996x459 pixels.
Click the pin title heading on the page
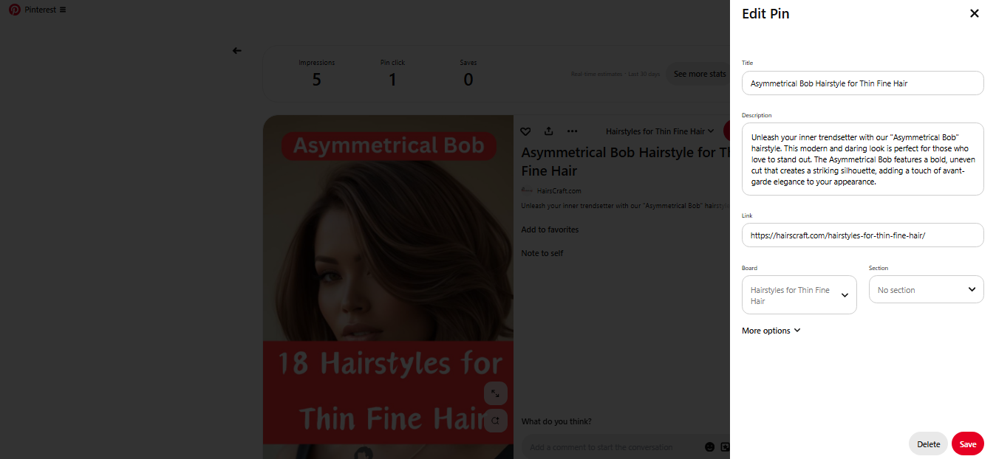pyautogui.click(x=625, y=161)
